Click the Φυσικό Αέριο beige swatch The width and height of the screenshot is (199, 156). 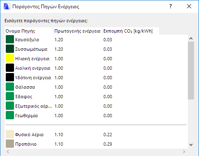point(10,134)
